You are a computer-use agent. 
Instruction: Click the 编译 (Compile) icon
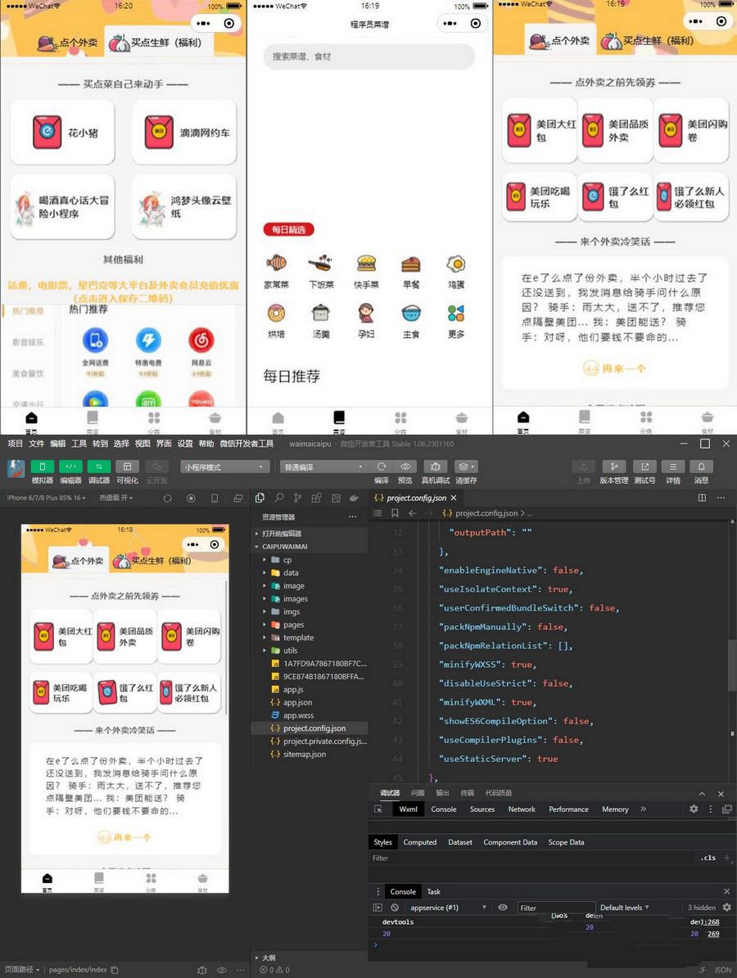(381, 464)
